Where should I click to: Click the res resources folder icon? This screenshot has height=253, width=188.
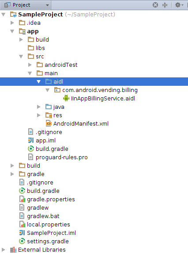(x=49, y=115)
